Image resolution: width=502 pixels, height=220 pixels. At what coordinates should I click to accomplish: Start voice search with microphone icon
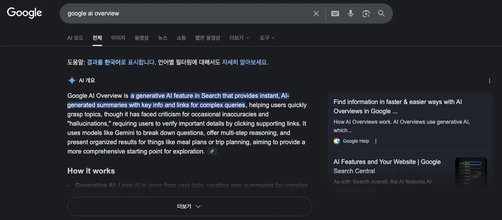[351, 14]
